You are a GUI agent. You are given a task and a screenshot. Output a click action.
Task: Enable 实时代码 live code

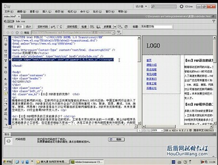(42, 27)
